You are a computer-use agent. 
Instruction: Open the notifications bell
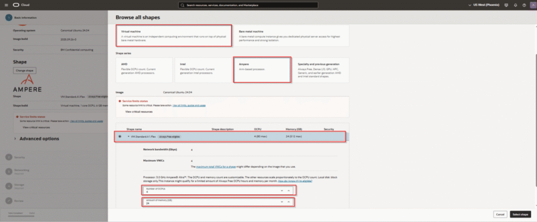point(516,5)
